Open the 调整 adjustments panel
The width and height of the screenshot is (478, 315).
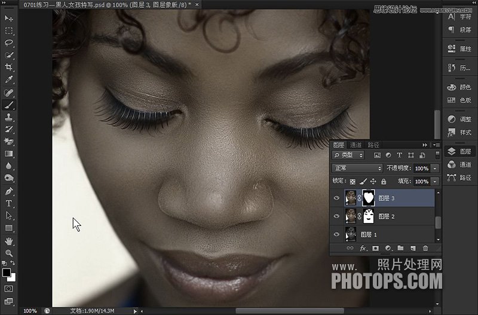[459, 119]
